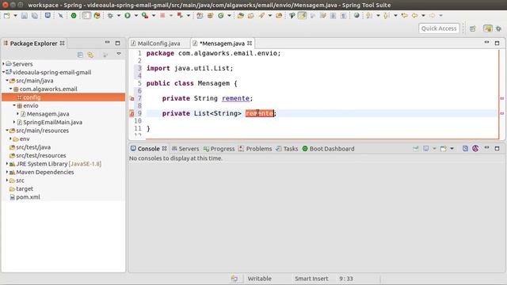The height and width of the screenshot is (285, 507).
Task: Select the Spring perspective icon
Action: pos(488,28)
